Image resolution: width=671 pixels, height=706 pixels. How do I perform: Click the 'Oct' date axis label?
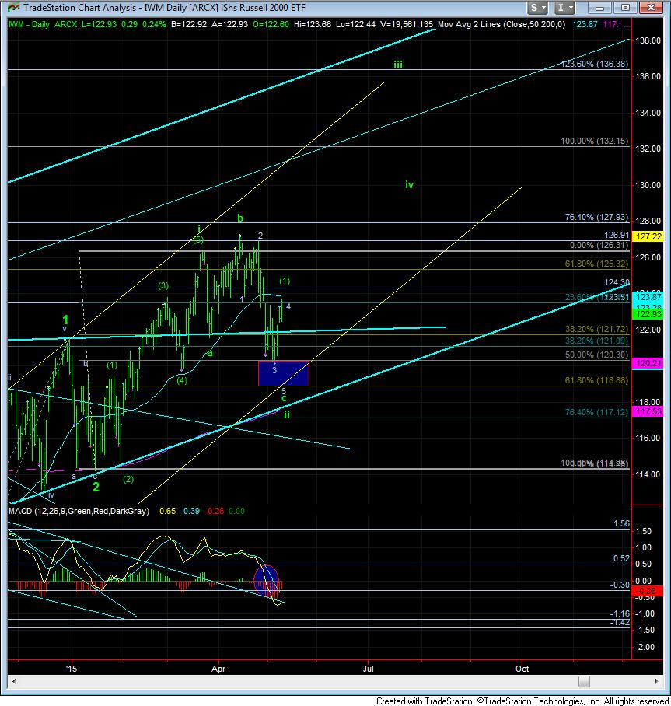[x=522, y=669]
